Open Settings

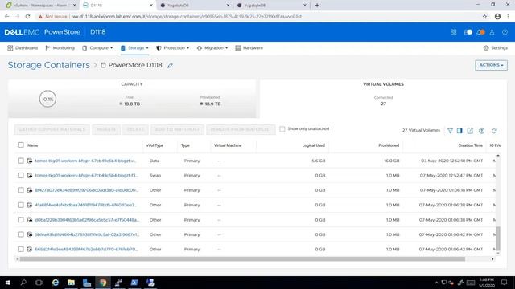coord(496,48)
